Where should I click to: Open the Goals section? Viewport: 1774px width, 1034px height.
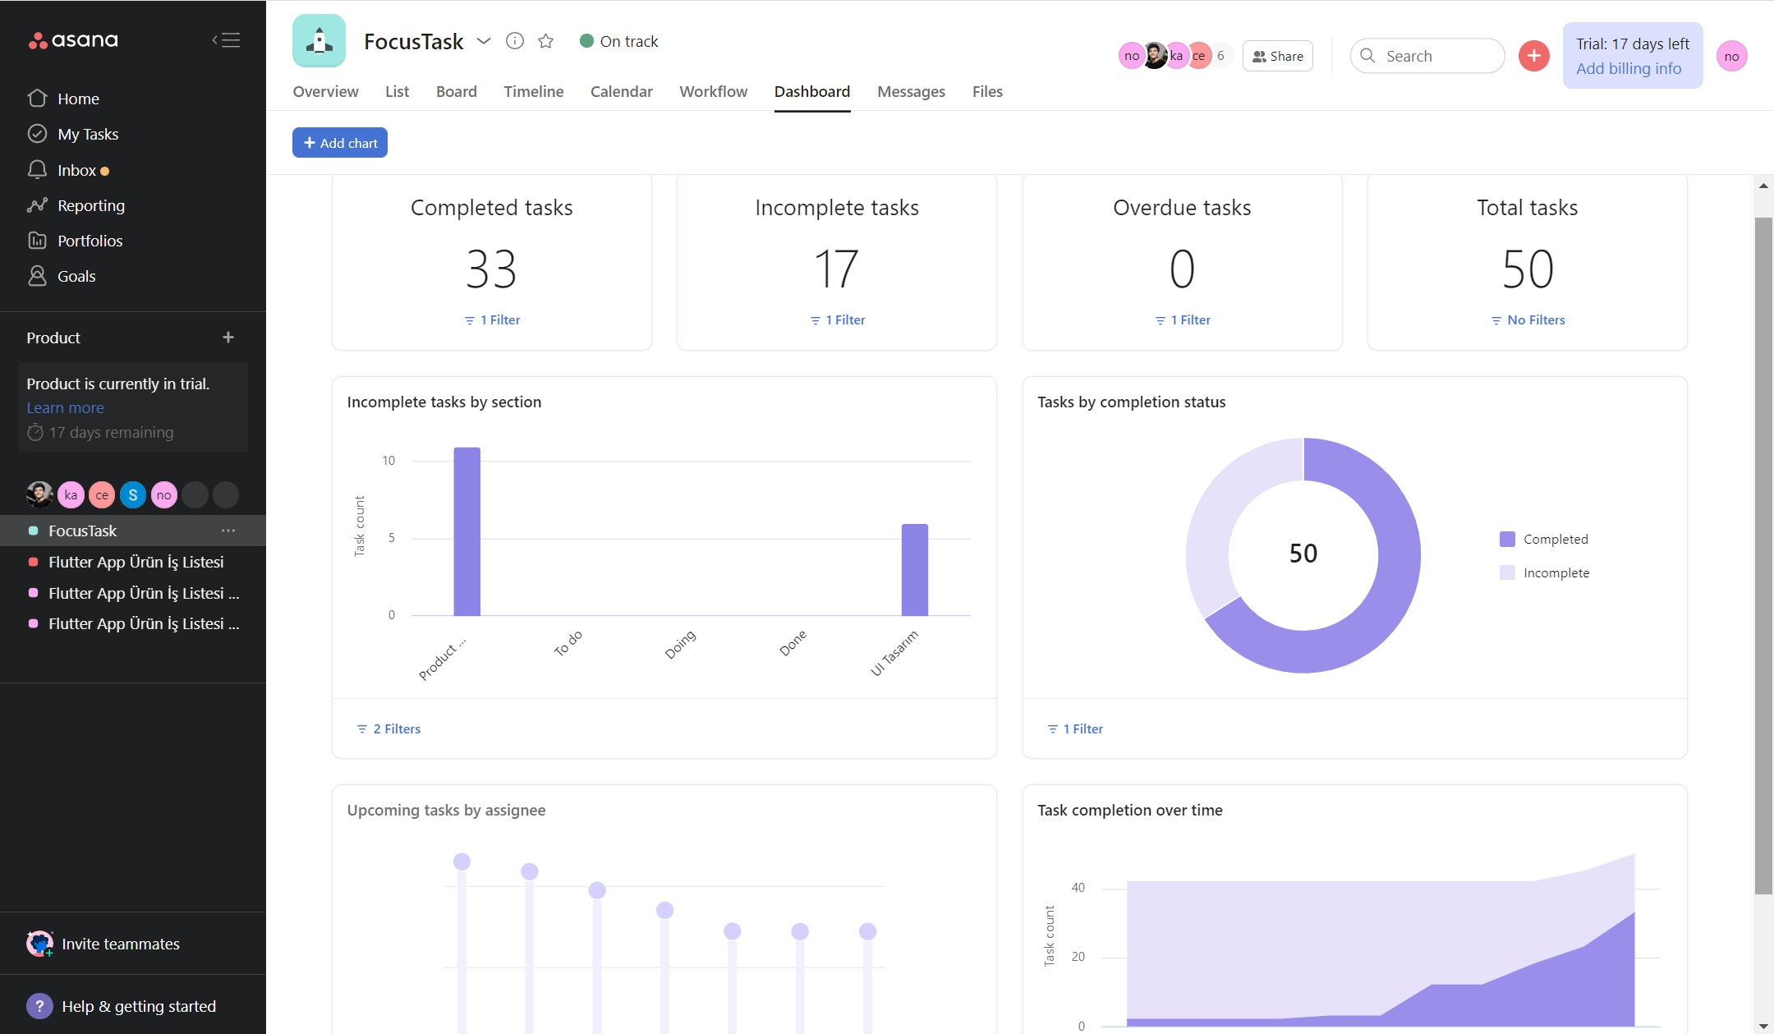(x=76, y=276)
